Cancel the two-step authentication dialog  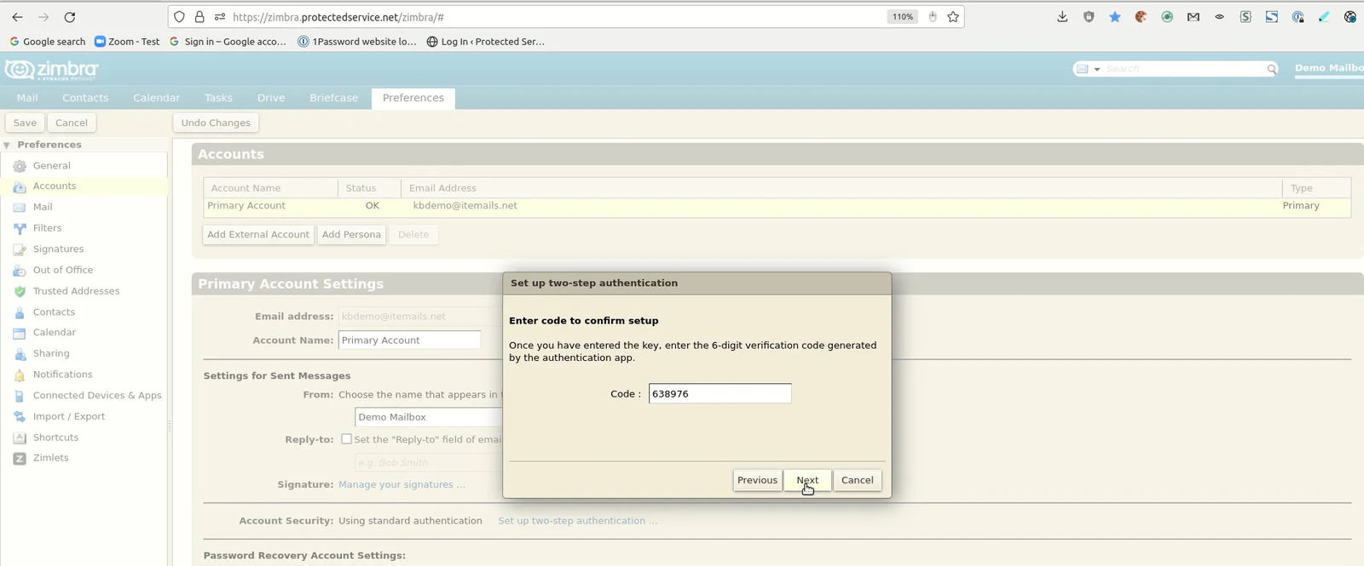click(x=857, y=480)
